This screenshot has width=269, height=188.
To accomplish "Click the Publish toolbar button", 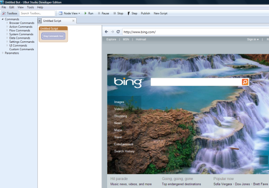I will tap(145, 13).
